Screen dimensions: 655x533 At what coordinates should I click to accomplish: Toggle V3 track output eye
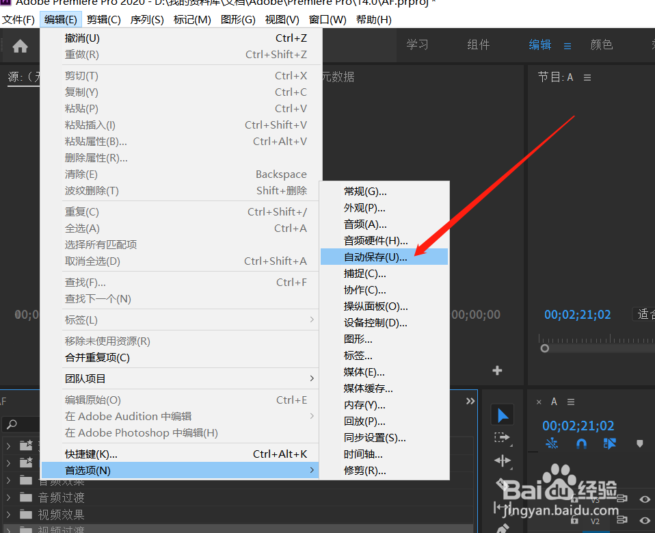click(x=645, y=499)
